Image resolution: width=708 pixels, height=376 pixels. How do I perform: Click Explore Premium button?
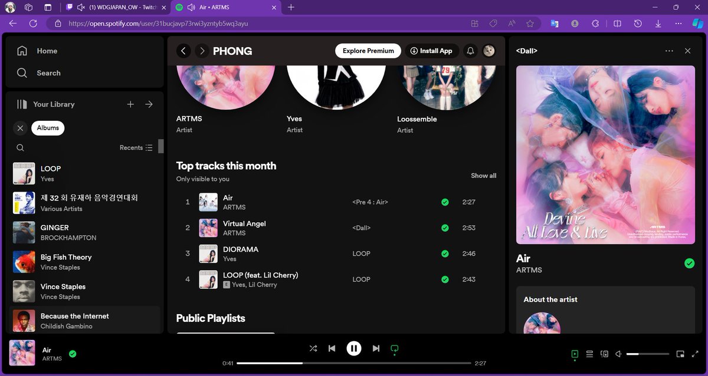pos(368,51)
